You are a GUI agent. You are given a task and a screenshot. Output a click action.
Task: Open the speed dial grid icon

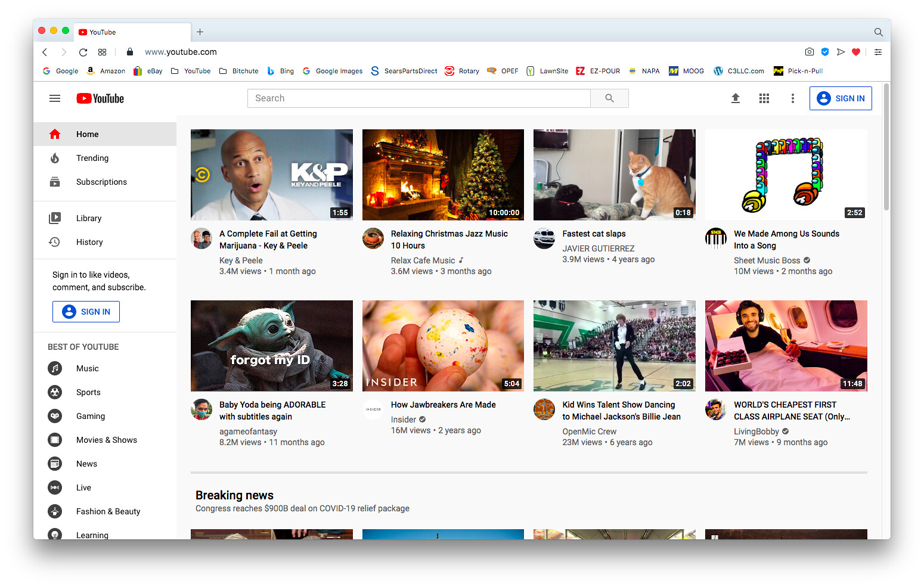point(103,52)
